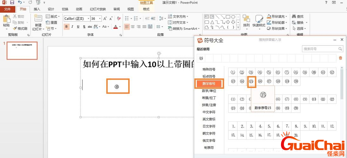Insert a text box from shapes gallery
This screenshot has width=347, height=158.
pyautogui.click(x=207, y=17)
